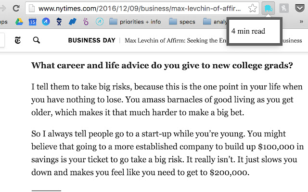
Task: Open the blue circular arrow bookmark
Action: click(46, 22)
